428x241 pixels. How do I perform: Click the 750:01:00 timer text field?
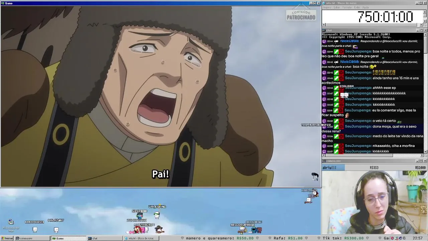[x=372, y=16]
